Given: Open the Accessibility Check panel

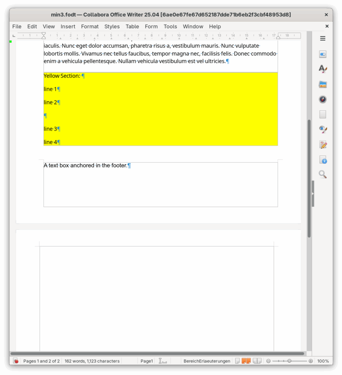Looking at the screenshot, I should point(323,160).
